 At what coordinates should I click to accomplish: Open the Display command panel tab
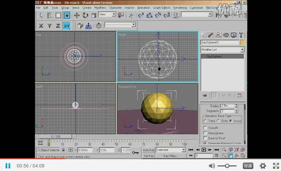click(x=233, y=35)
